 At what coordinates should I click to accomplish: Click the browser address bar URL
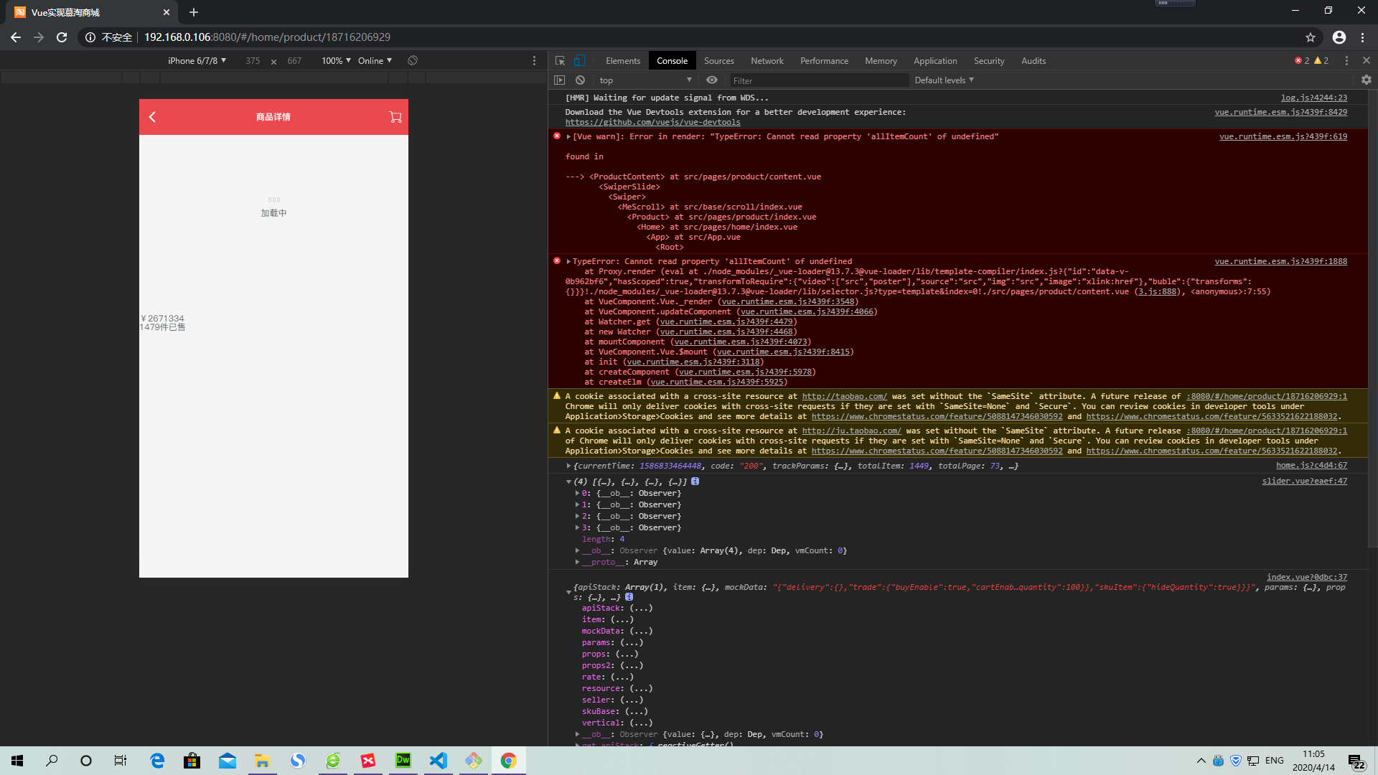(267, 37)
